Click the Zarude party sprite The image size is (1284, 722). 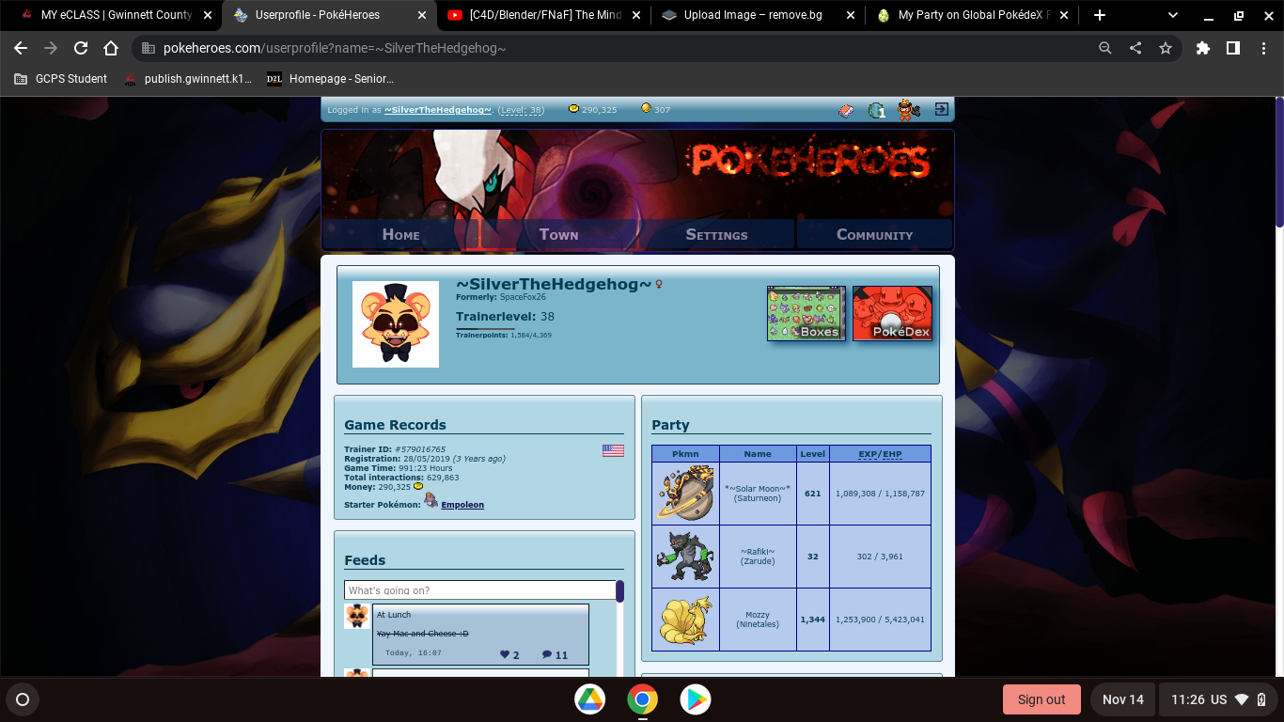click(x=685, y=556)
